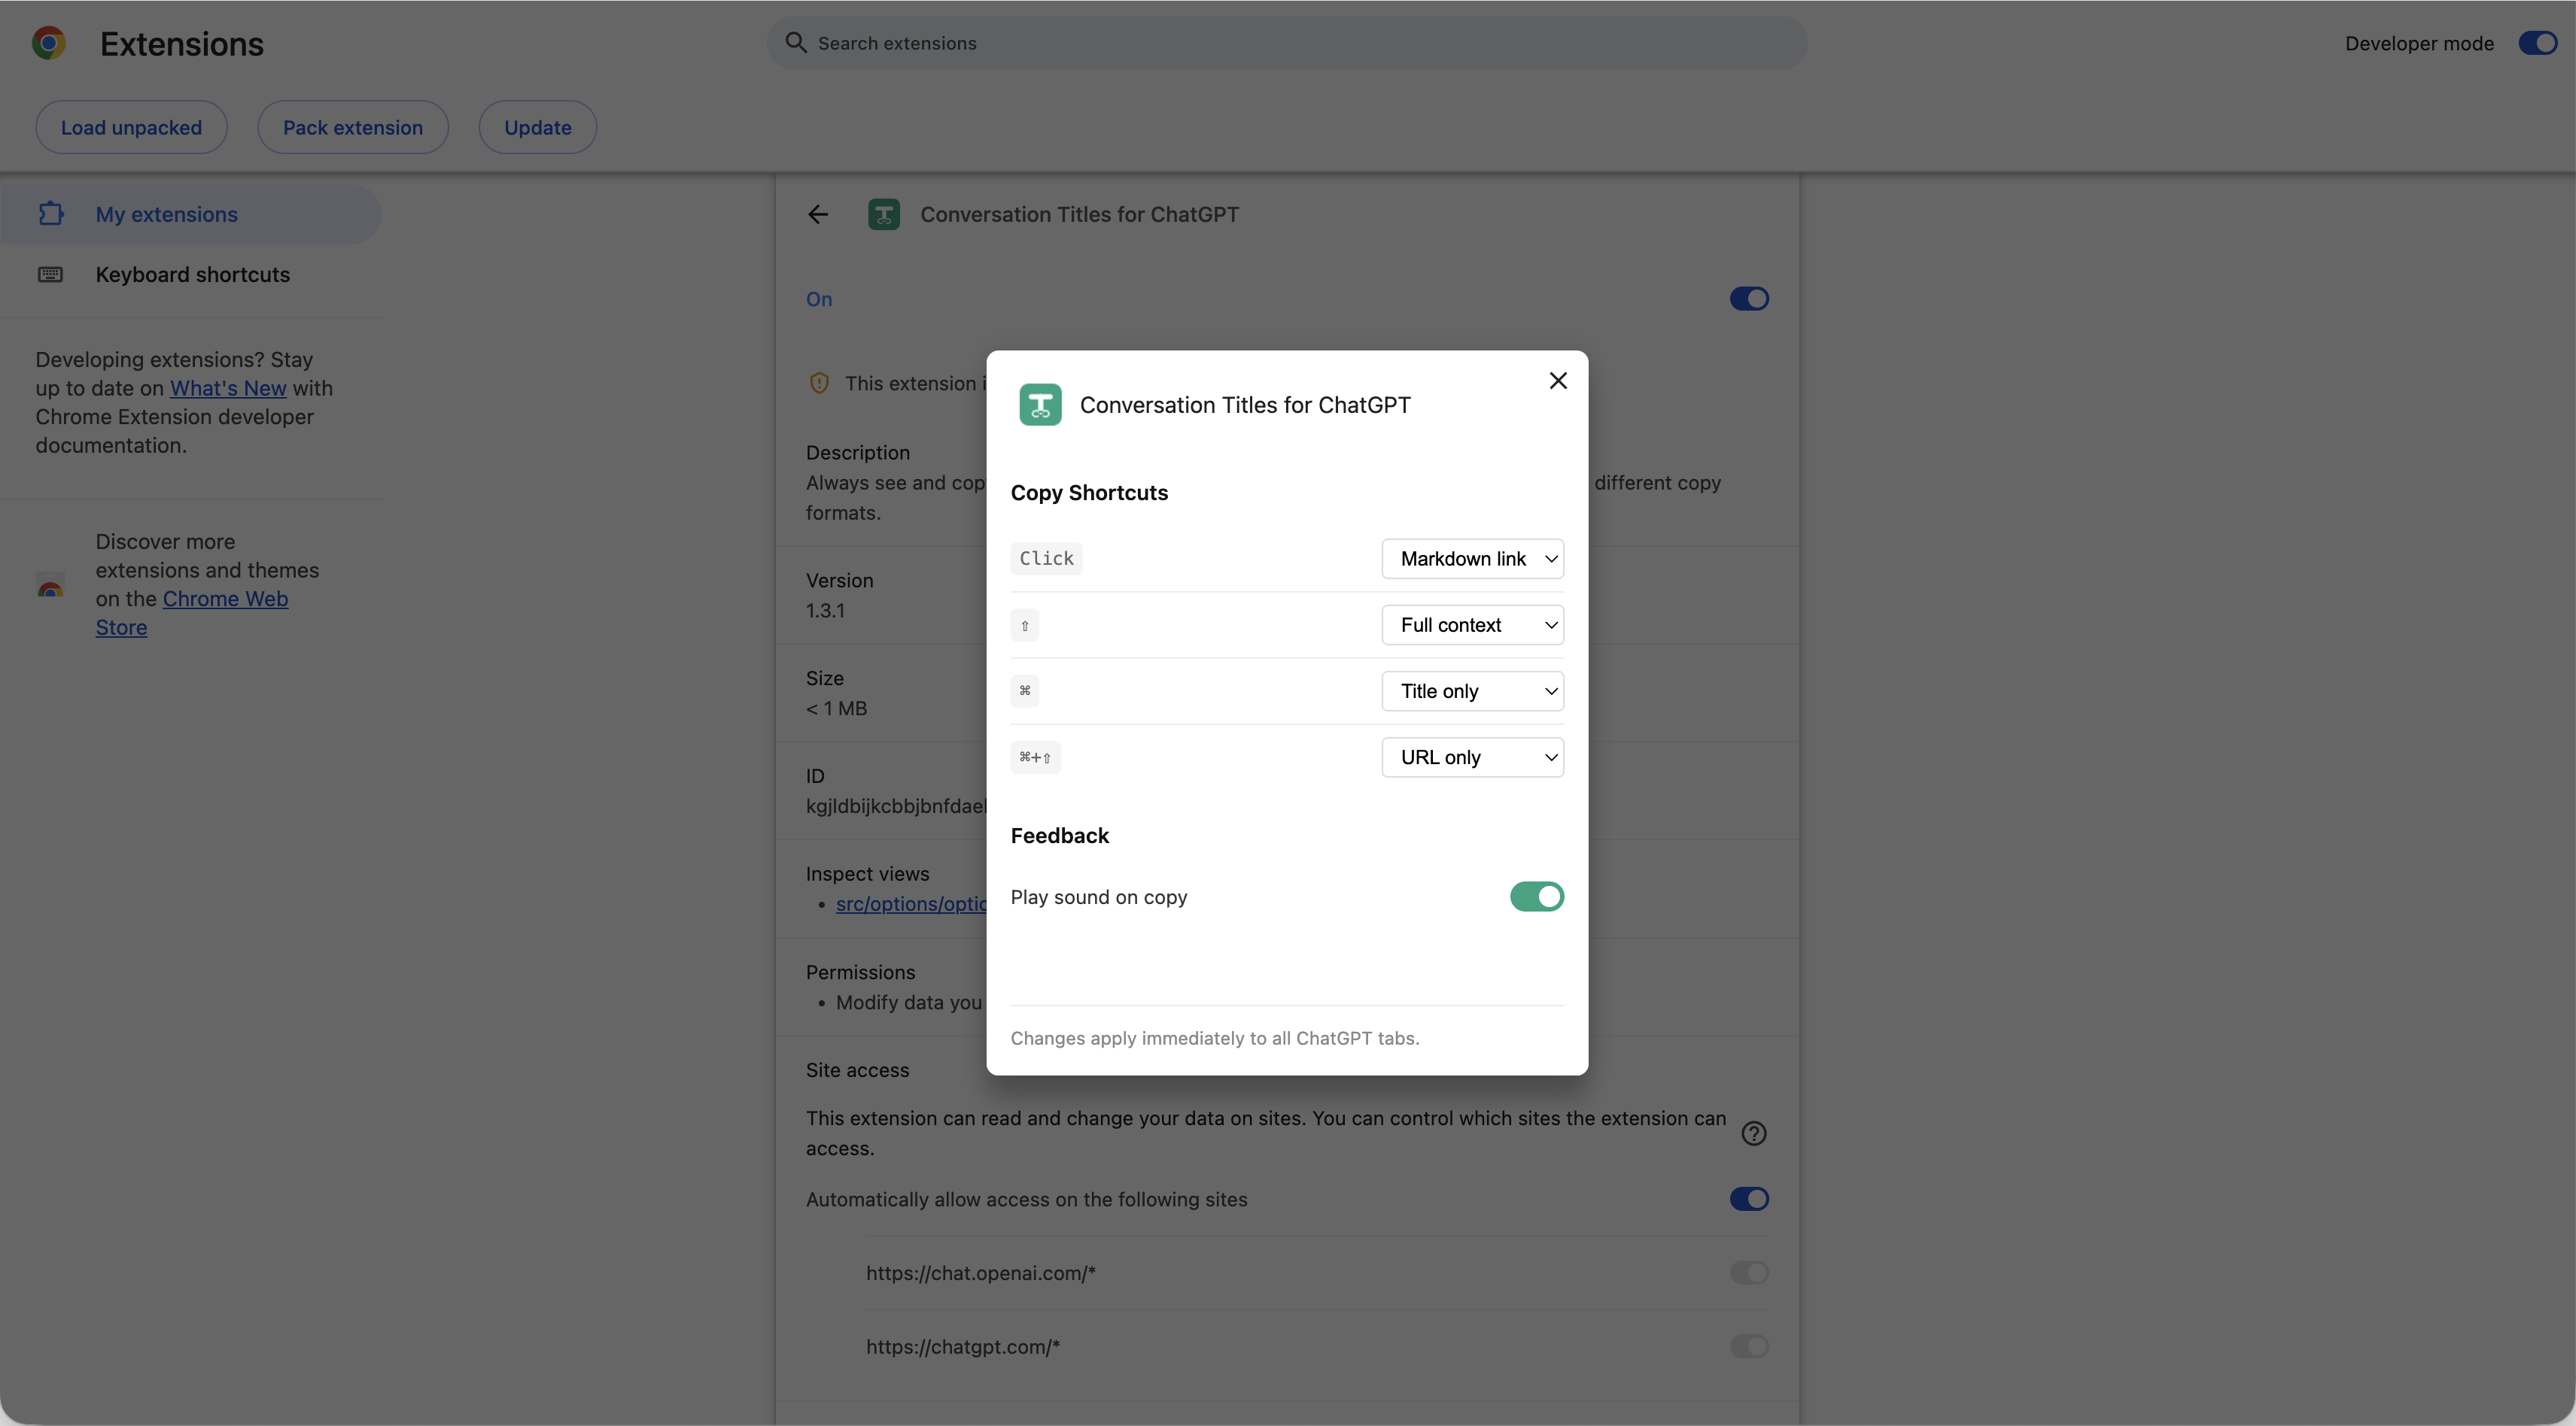Open the site access help icon
The image size is (2576, 1426).
pyautogui.click(x=1754, y=1133)
